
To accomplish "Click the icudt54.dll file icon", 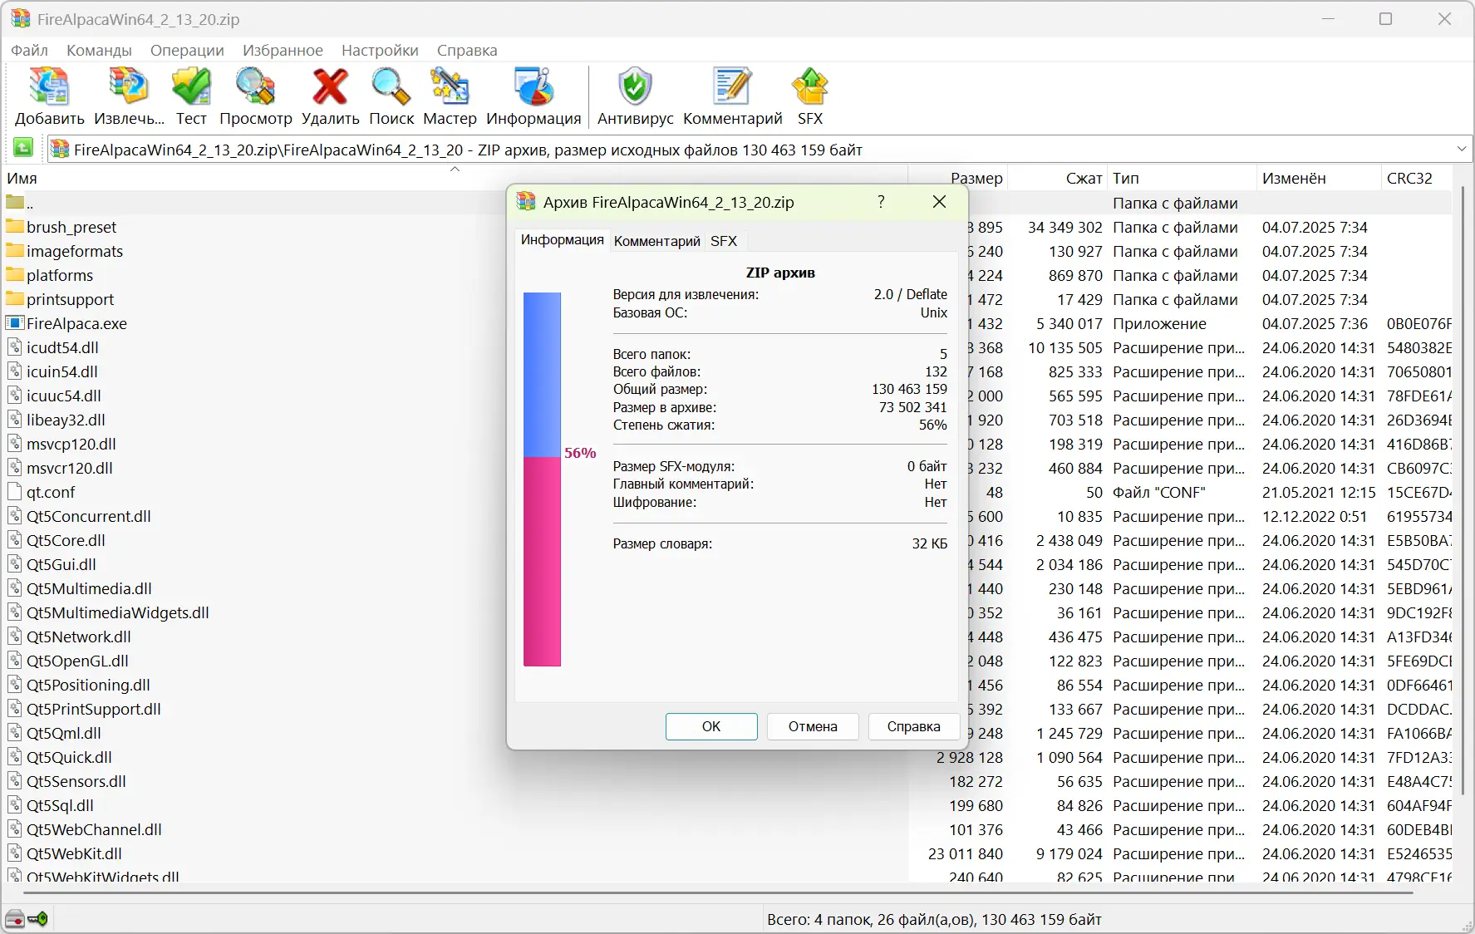I will click(x=15, y=347).
